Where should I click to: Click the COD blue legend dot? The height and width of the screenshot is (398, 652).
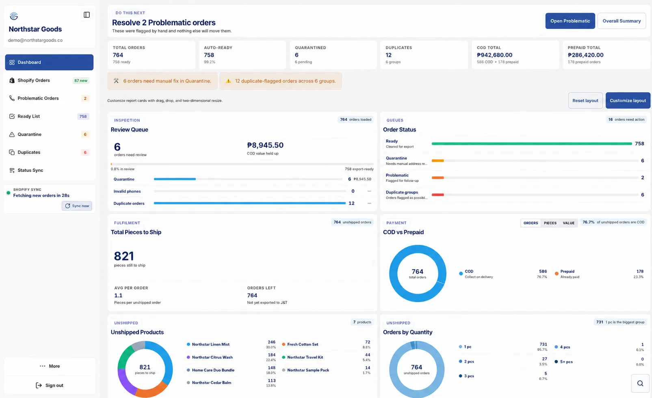pos(461,274)
